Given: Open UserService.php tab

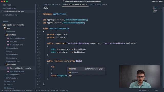Looking at the screenshot, I should tap(51, 5).
